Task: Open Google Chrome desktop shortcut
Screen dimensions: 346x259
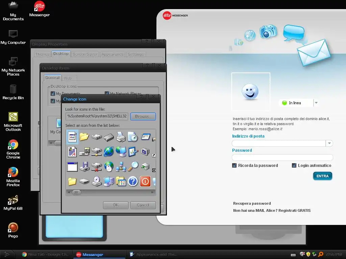Action: pos(13,149)
